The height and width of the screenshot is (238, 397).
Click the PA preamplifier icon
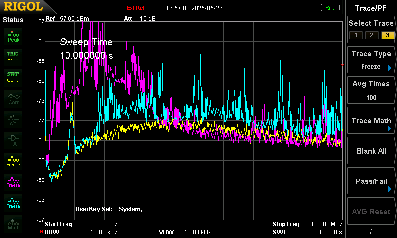(13, 141)
